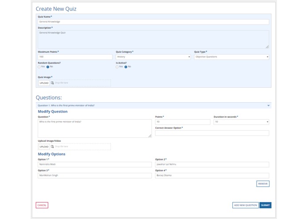308x219 pixels.
Task: Click the Questions: heading
Action: (49, 98)
